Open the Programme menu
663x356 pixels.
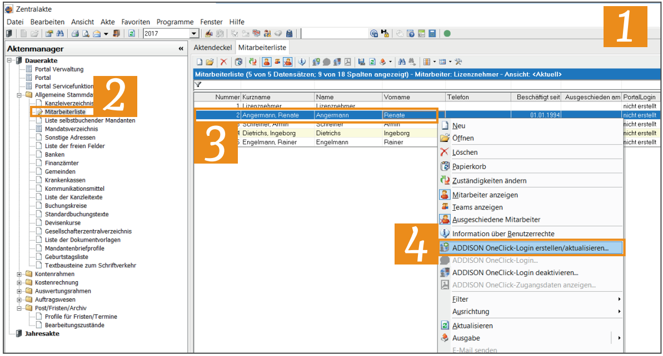point(175,22)
